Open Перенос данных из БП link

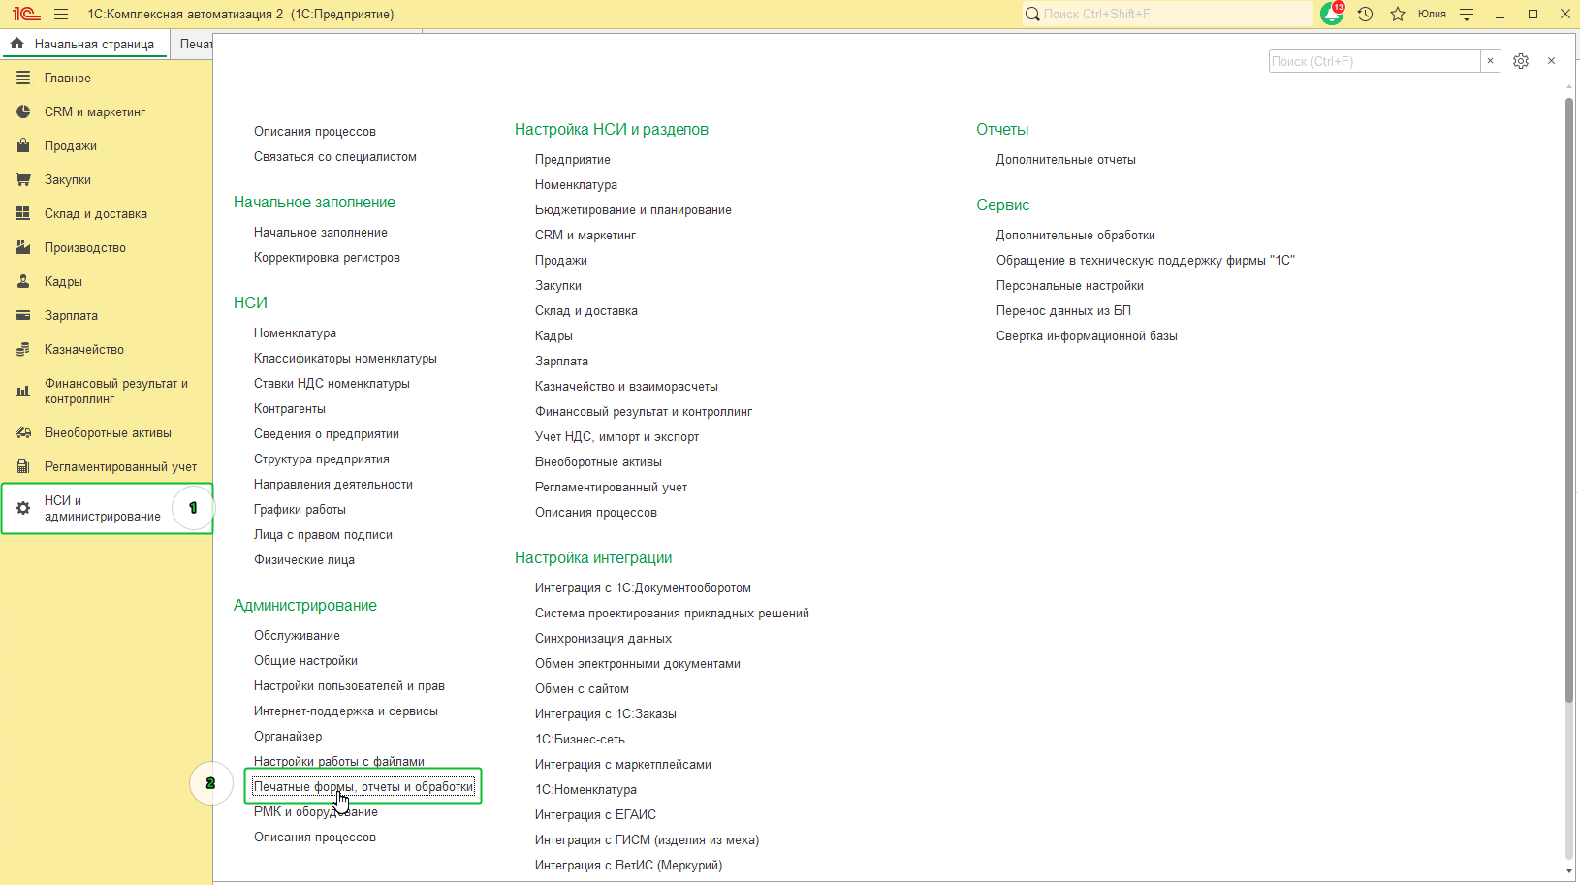coord(1063,310)
